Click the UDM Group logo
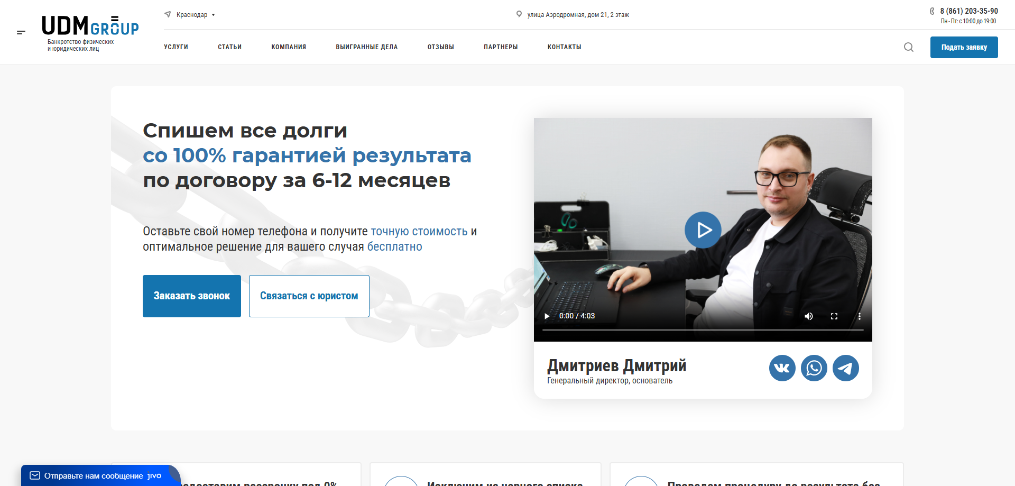This screenshot has width=1015, height=486. (90, 25)
